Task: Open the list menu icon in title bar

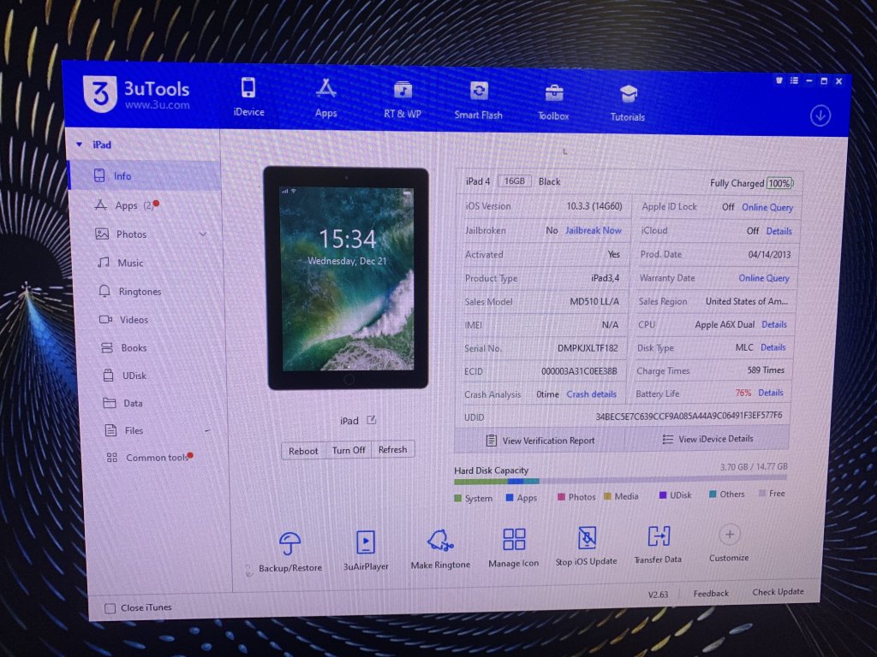Action: (794, 80)
